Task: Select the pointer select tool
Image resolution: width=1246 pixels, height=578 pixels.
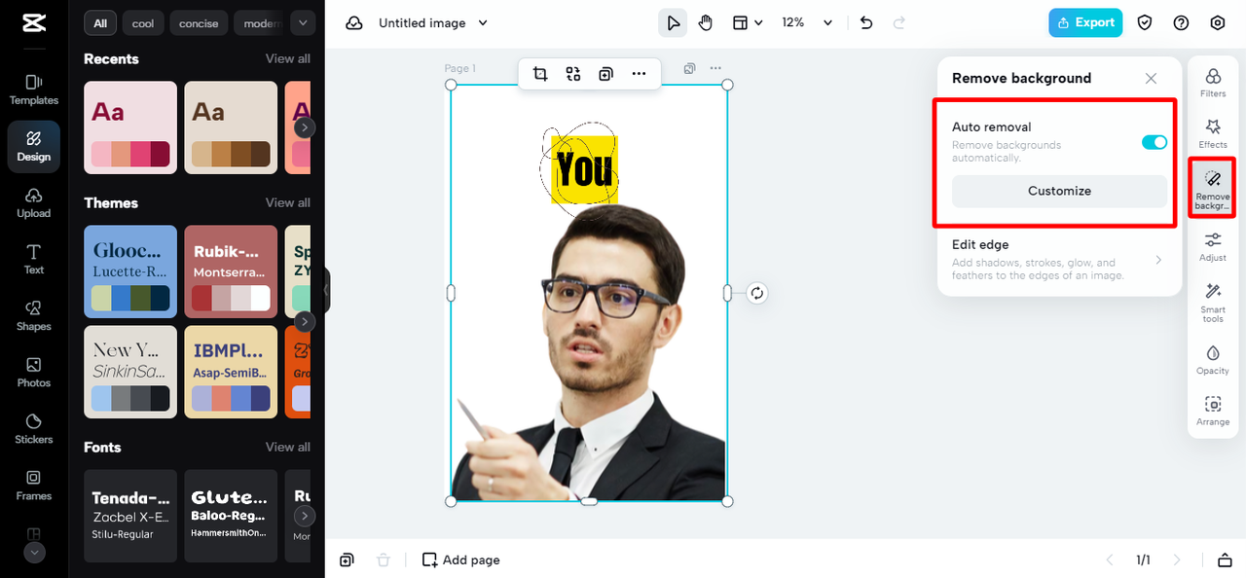Action: click(x=673, y=23)
